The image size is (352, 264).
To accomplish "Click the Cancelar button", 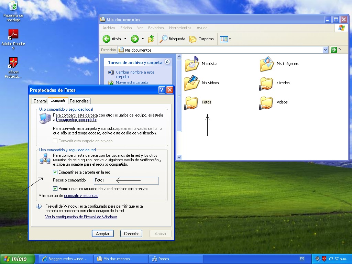I will pos(131,234).
